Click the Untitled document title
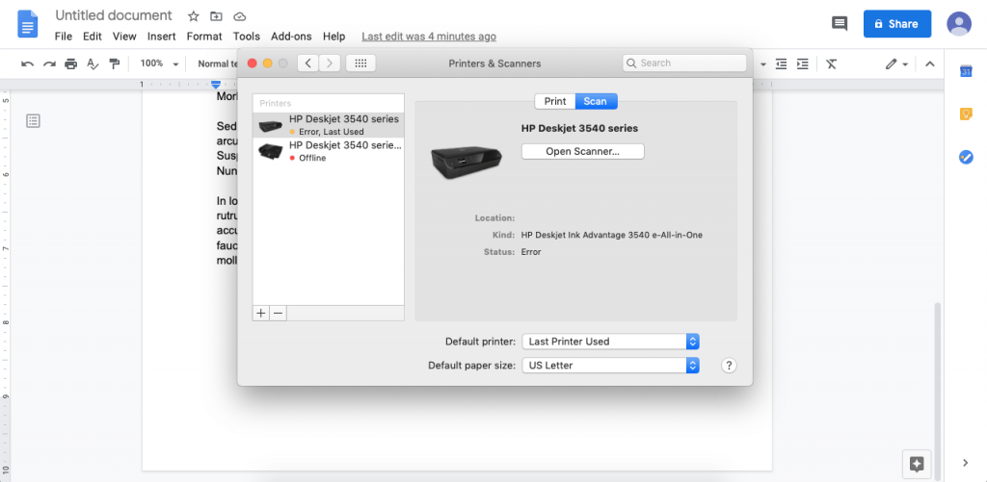 (114, 15)
